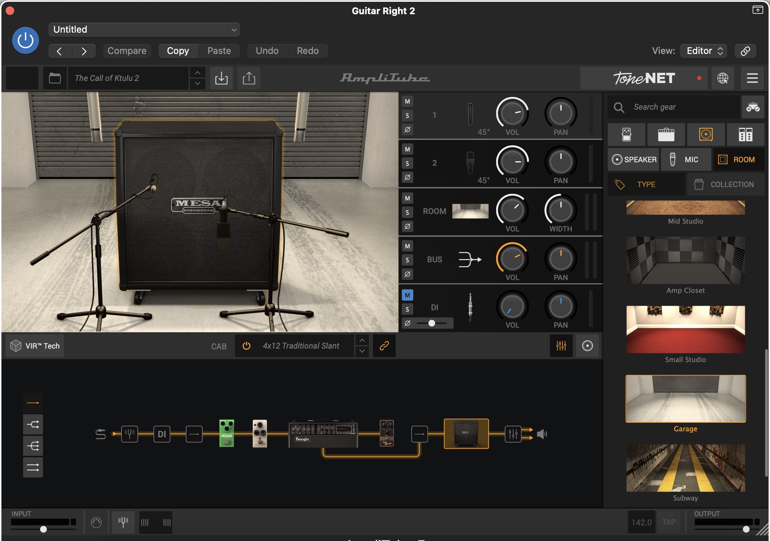Select the green overdrive pedal
The height and width of the screenshot is (541, 770).
227,433
